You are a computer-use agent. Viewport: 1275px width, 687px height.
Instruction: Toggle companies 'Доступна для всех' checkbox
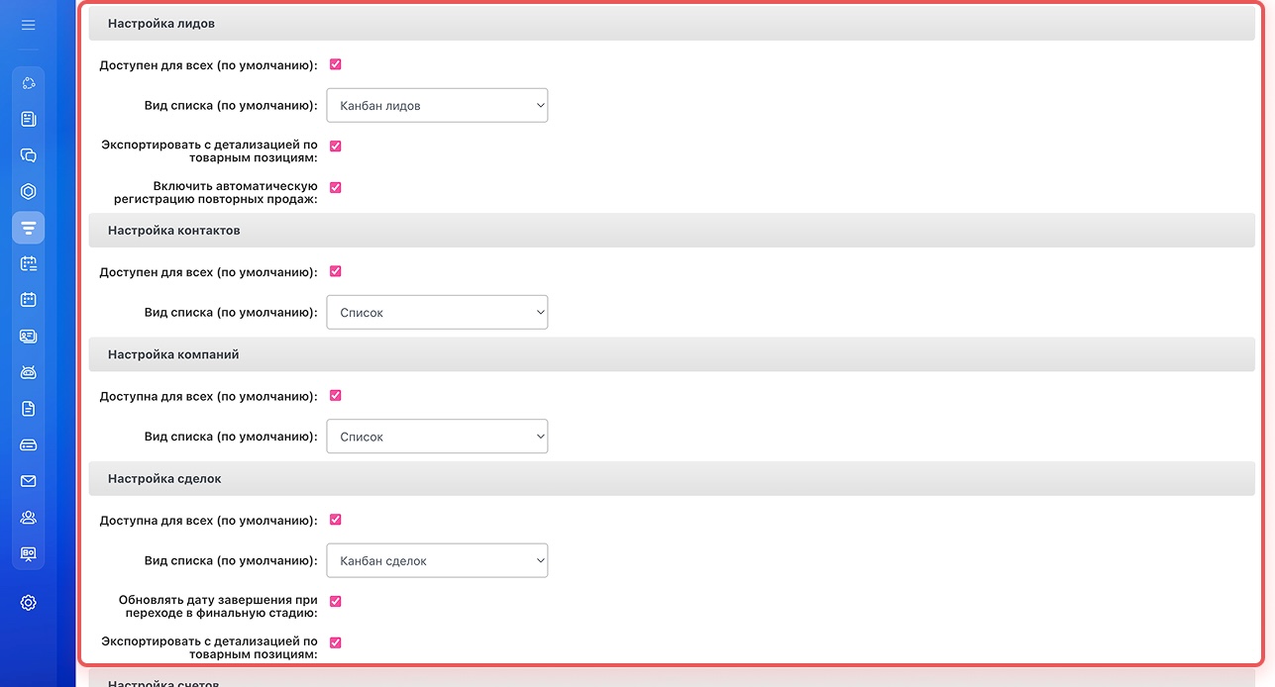click(335, 395)
